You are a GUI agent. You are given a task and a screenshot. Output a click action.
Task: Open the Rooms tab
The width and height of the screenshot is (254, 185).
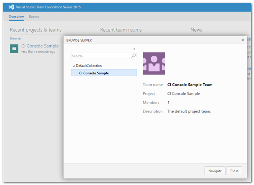[x=34, y=17]
